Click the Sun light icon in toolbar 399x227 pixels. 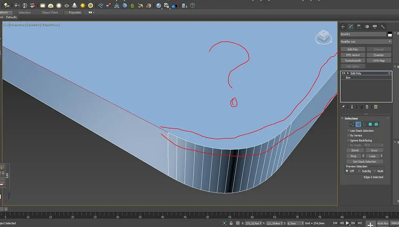83,5
